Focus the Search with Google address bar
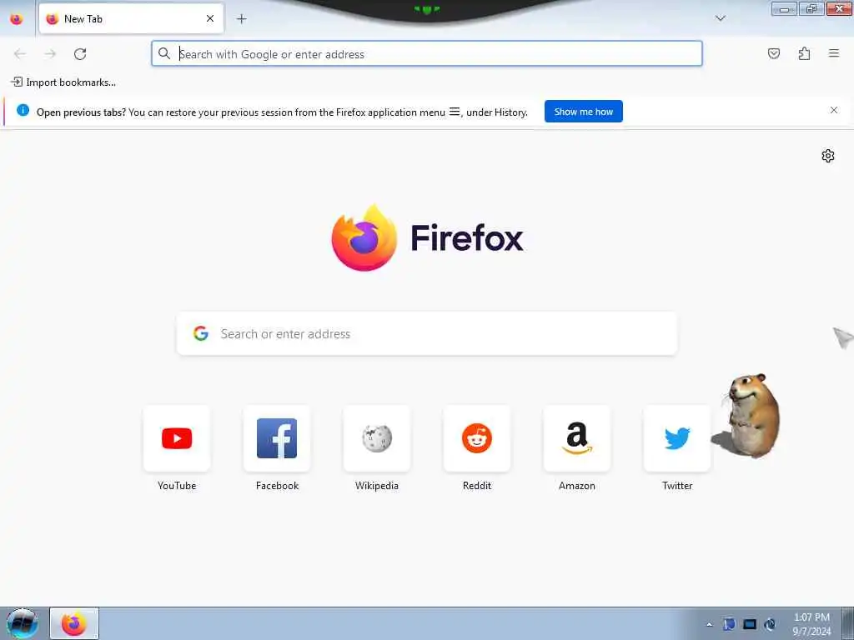The height and width of the screenshot is (640, 854). (426, 53)
